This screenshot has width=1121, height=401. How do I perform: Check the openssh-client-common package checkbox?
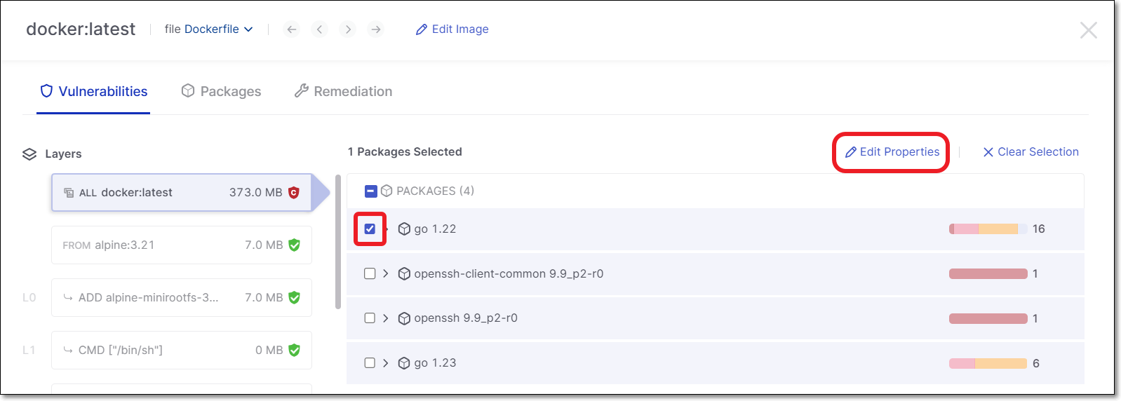tap(370, 273)
